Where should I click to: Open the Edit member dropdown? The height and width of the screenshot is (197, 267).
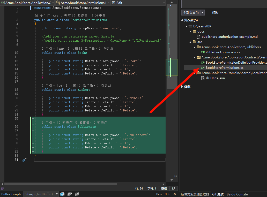pos(164,3)
